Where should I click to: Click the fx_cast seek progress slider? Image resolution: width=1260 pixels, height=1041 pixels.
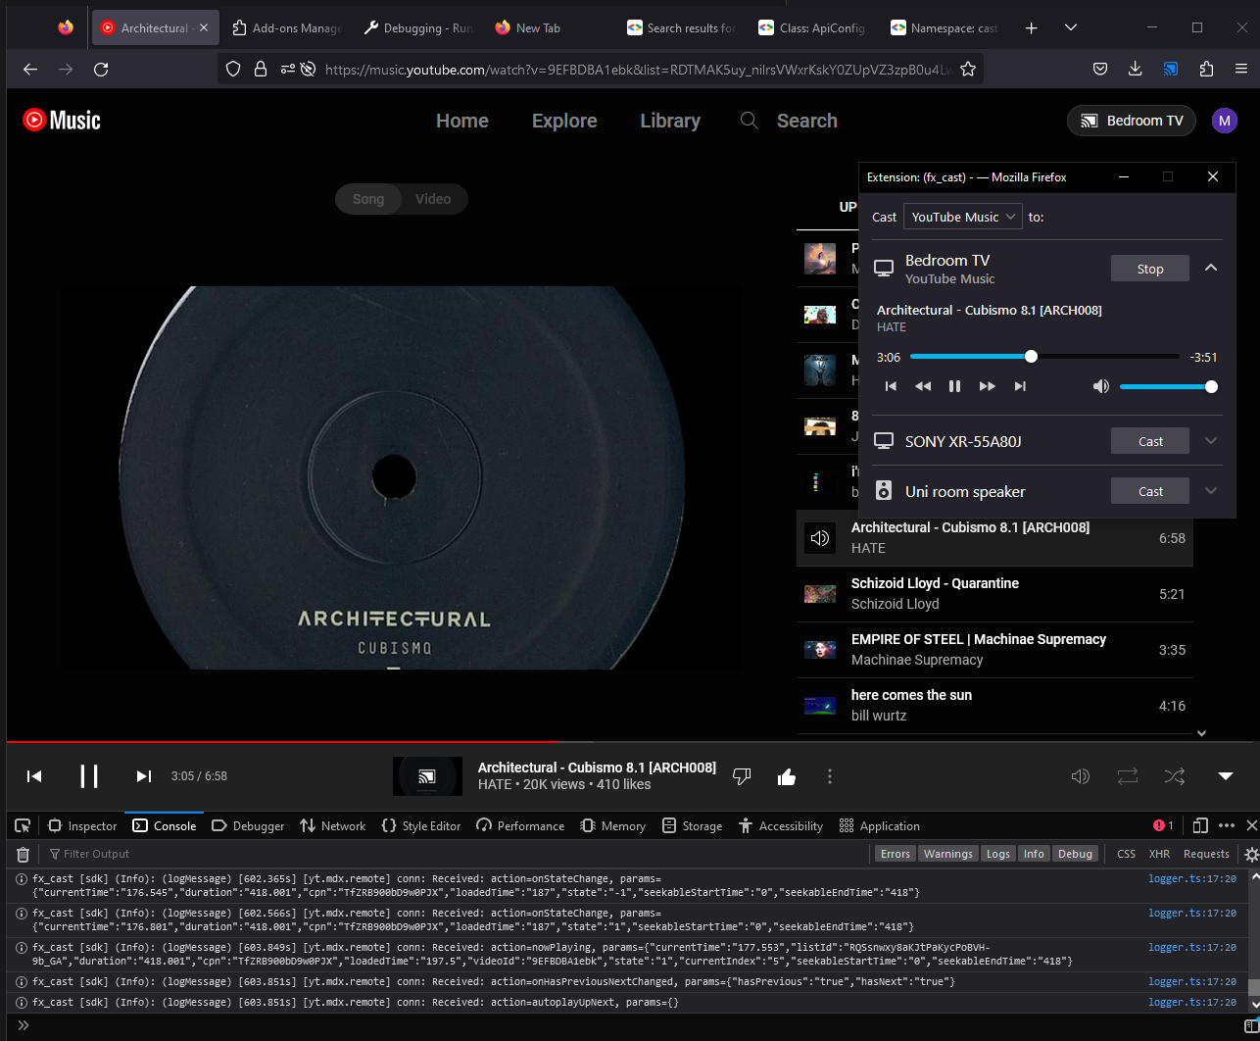(1044, 357)
